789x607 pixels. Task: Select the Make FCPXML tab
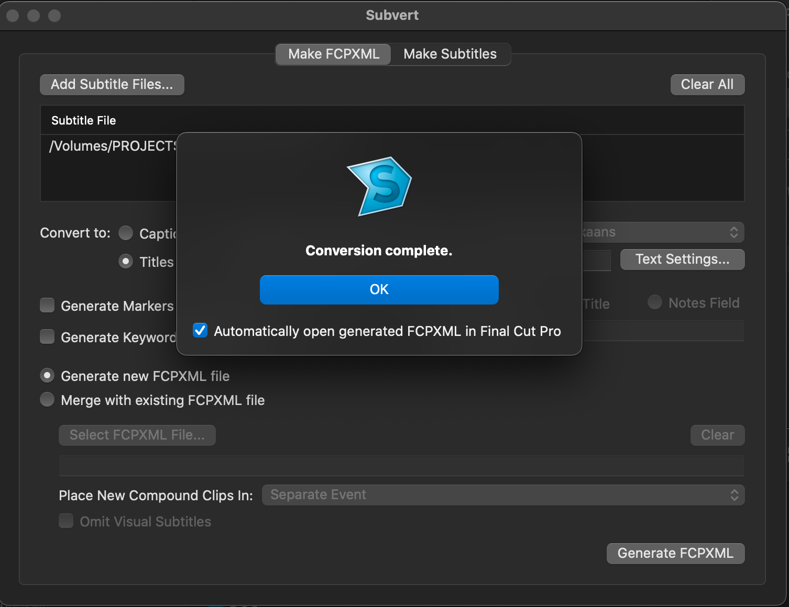pos(333,54)
